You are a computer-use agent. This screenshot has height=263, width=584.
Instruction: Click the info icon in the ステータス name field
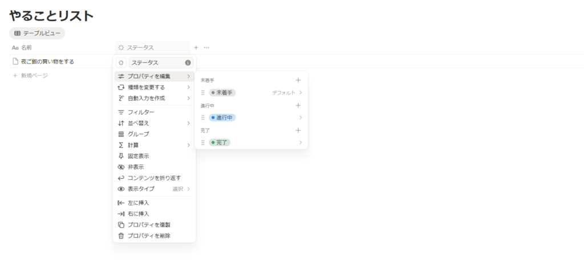coord(188,63)
